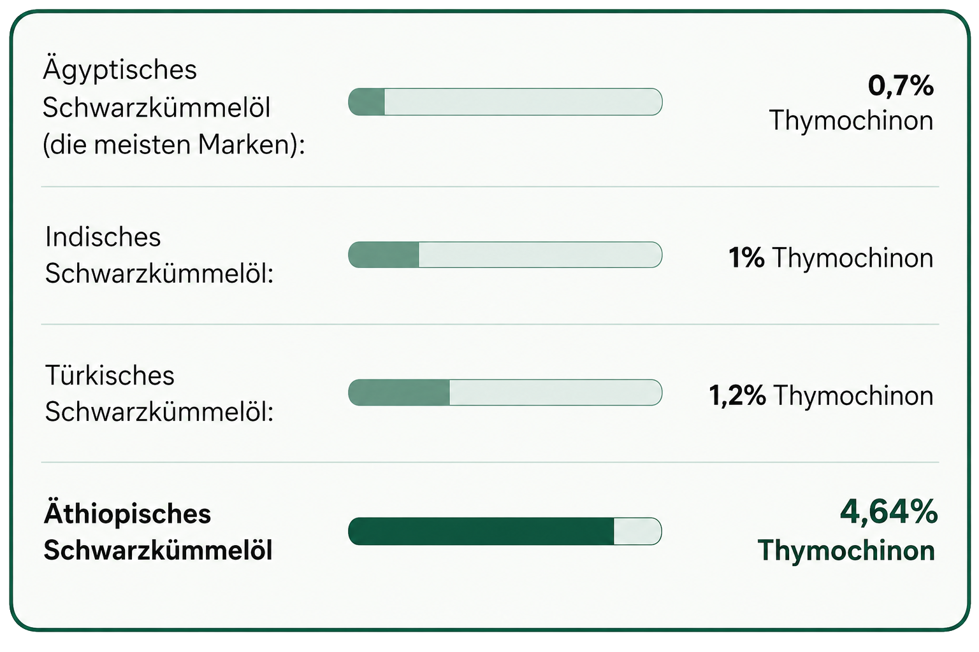Click the empty end of the Ethiopian bar
Image resolution: width=979 pixels, height=652 pixels.
638,531
